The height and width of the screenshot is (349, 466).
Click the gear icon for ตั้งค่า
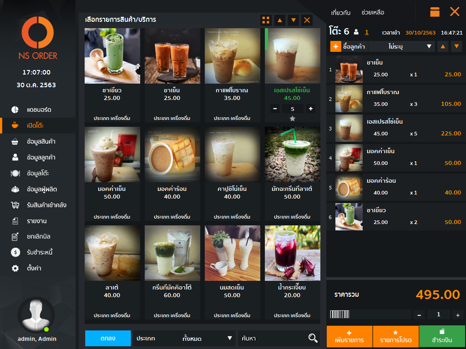(x=15, y=268)
